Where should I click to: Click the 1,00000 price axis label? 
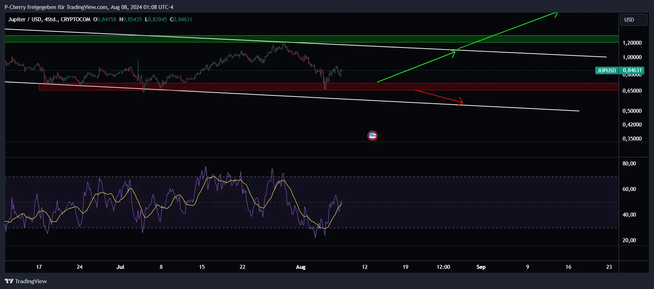click(x=632, y=57)
